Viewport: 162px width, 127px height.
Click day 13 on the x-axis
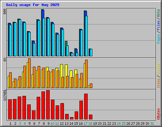coord(66,124)
